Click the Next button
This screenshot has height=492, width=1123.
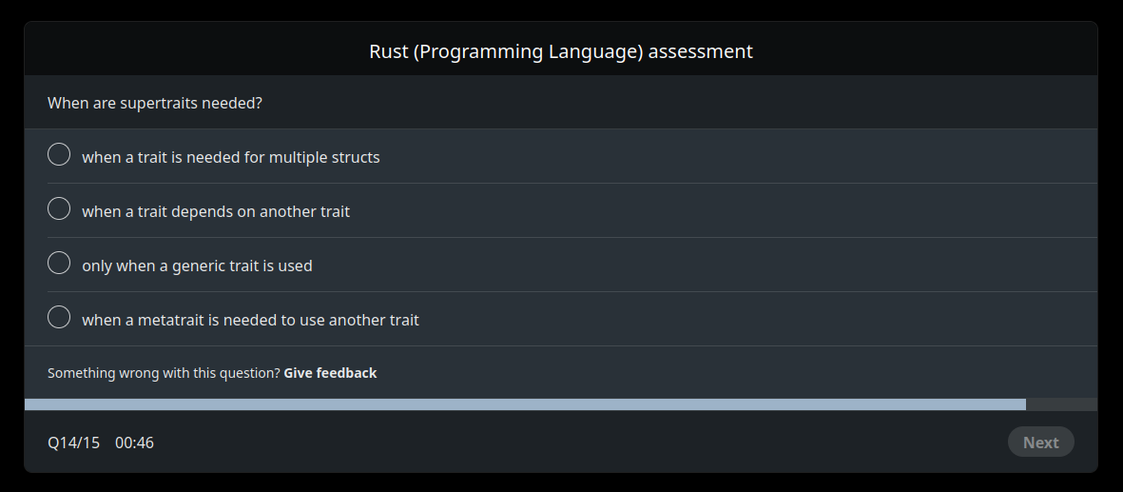pyautogui.click(x=1040, y=443)
